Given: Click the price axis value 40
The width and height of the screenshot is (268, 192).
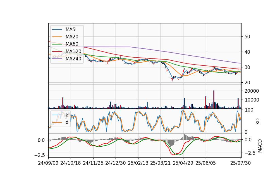Looking at the screenshot, I should point(247,52).
